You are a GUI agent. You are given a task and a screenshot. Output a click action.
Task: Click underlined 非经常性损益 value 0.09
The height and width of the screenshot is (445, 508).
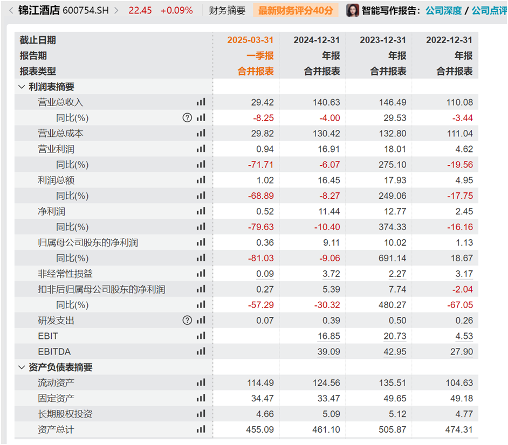[x=265, y=274]
